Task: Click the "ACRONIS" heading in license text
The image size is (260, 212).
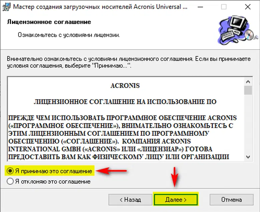Action: pos(125,86)
